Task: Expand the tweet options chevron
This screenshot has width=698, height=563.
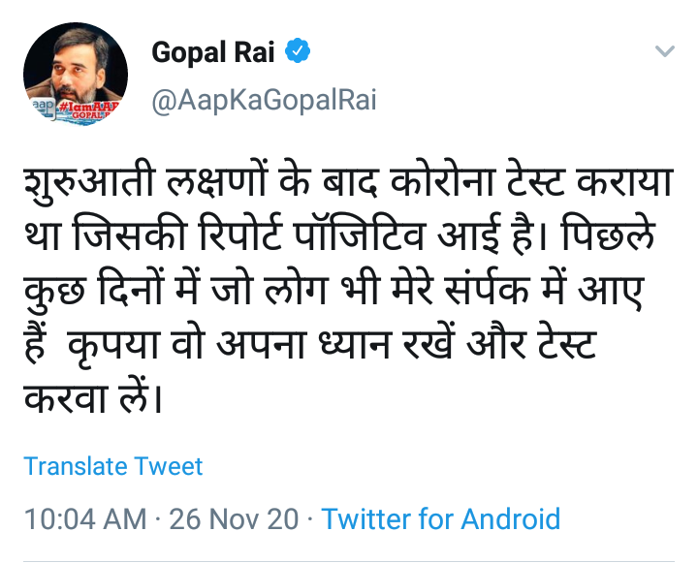Action: (664, 51)
